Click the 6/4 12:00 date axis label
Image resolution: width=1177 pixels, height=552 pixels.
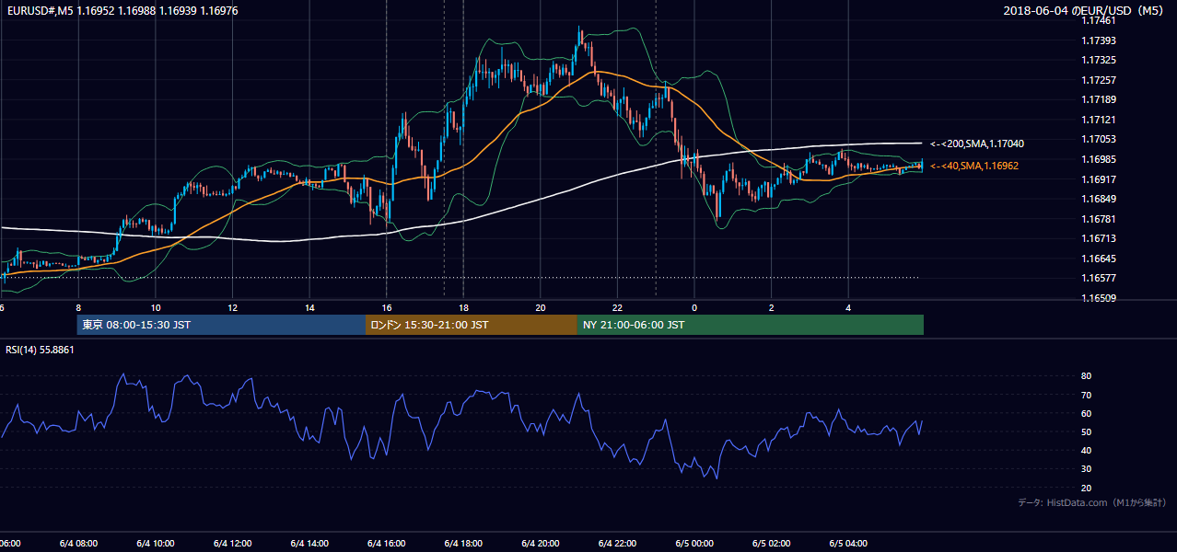pos(232,544)
